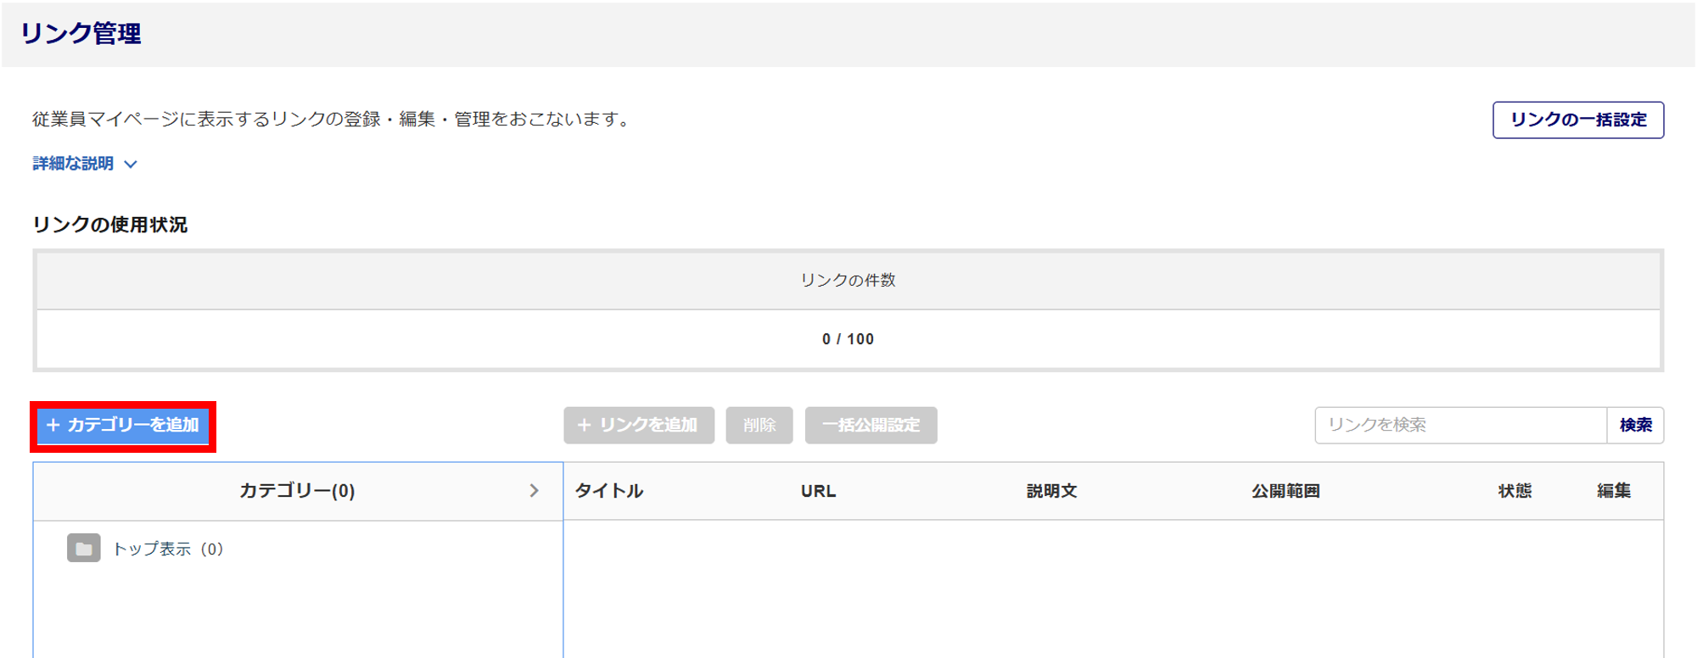Click the plus icon on リンクを追加
This screenshot has width=1697, height=658.
click(x=584, y=425)
